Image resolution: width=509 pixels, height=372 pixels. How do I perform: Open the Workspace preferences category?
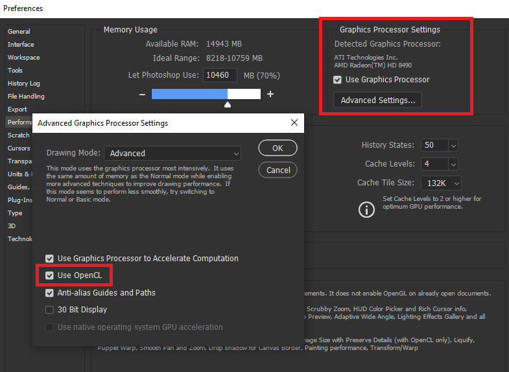24,58
